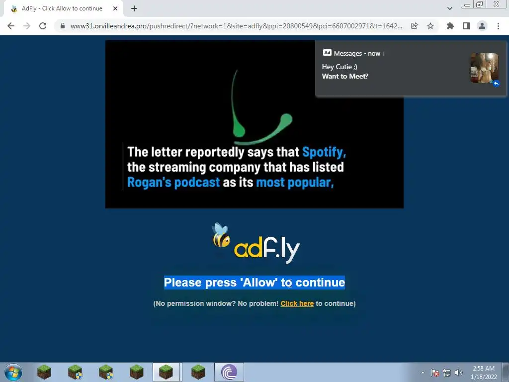This screenshot has height=382, width=509.
Task: Select the 'AdFly - Click Allow to continue' tab
Action: pyautogui.click(x=63, y=8)
